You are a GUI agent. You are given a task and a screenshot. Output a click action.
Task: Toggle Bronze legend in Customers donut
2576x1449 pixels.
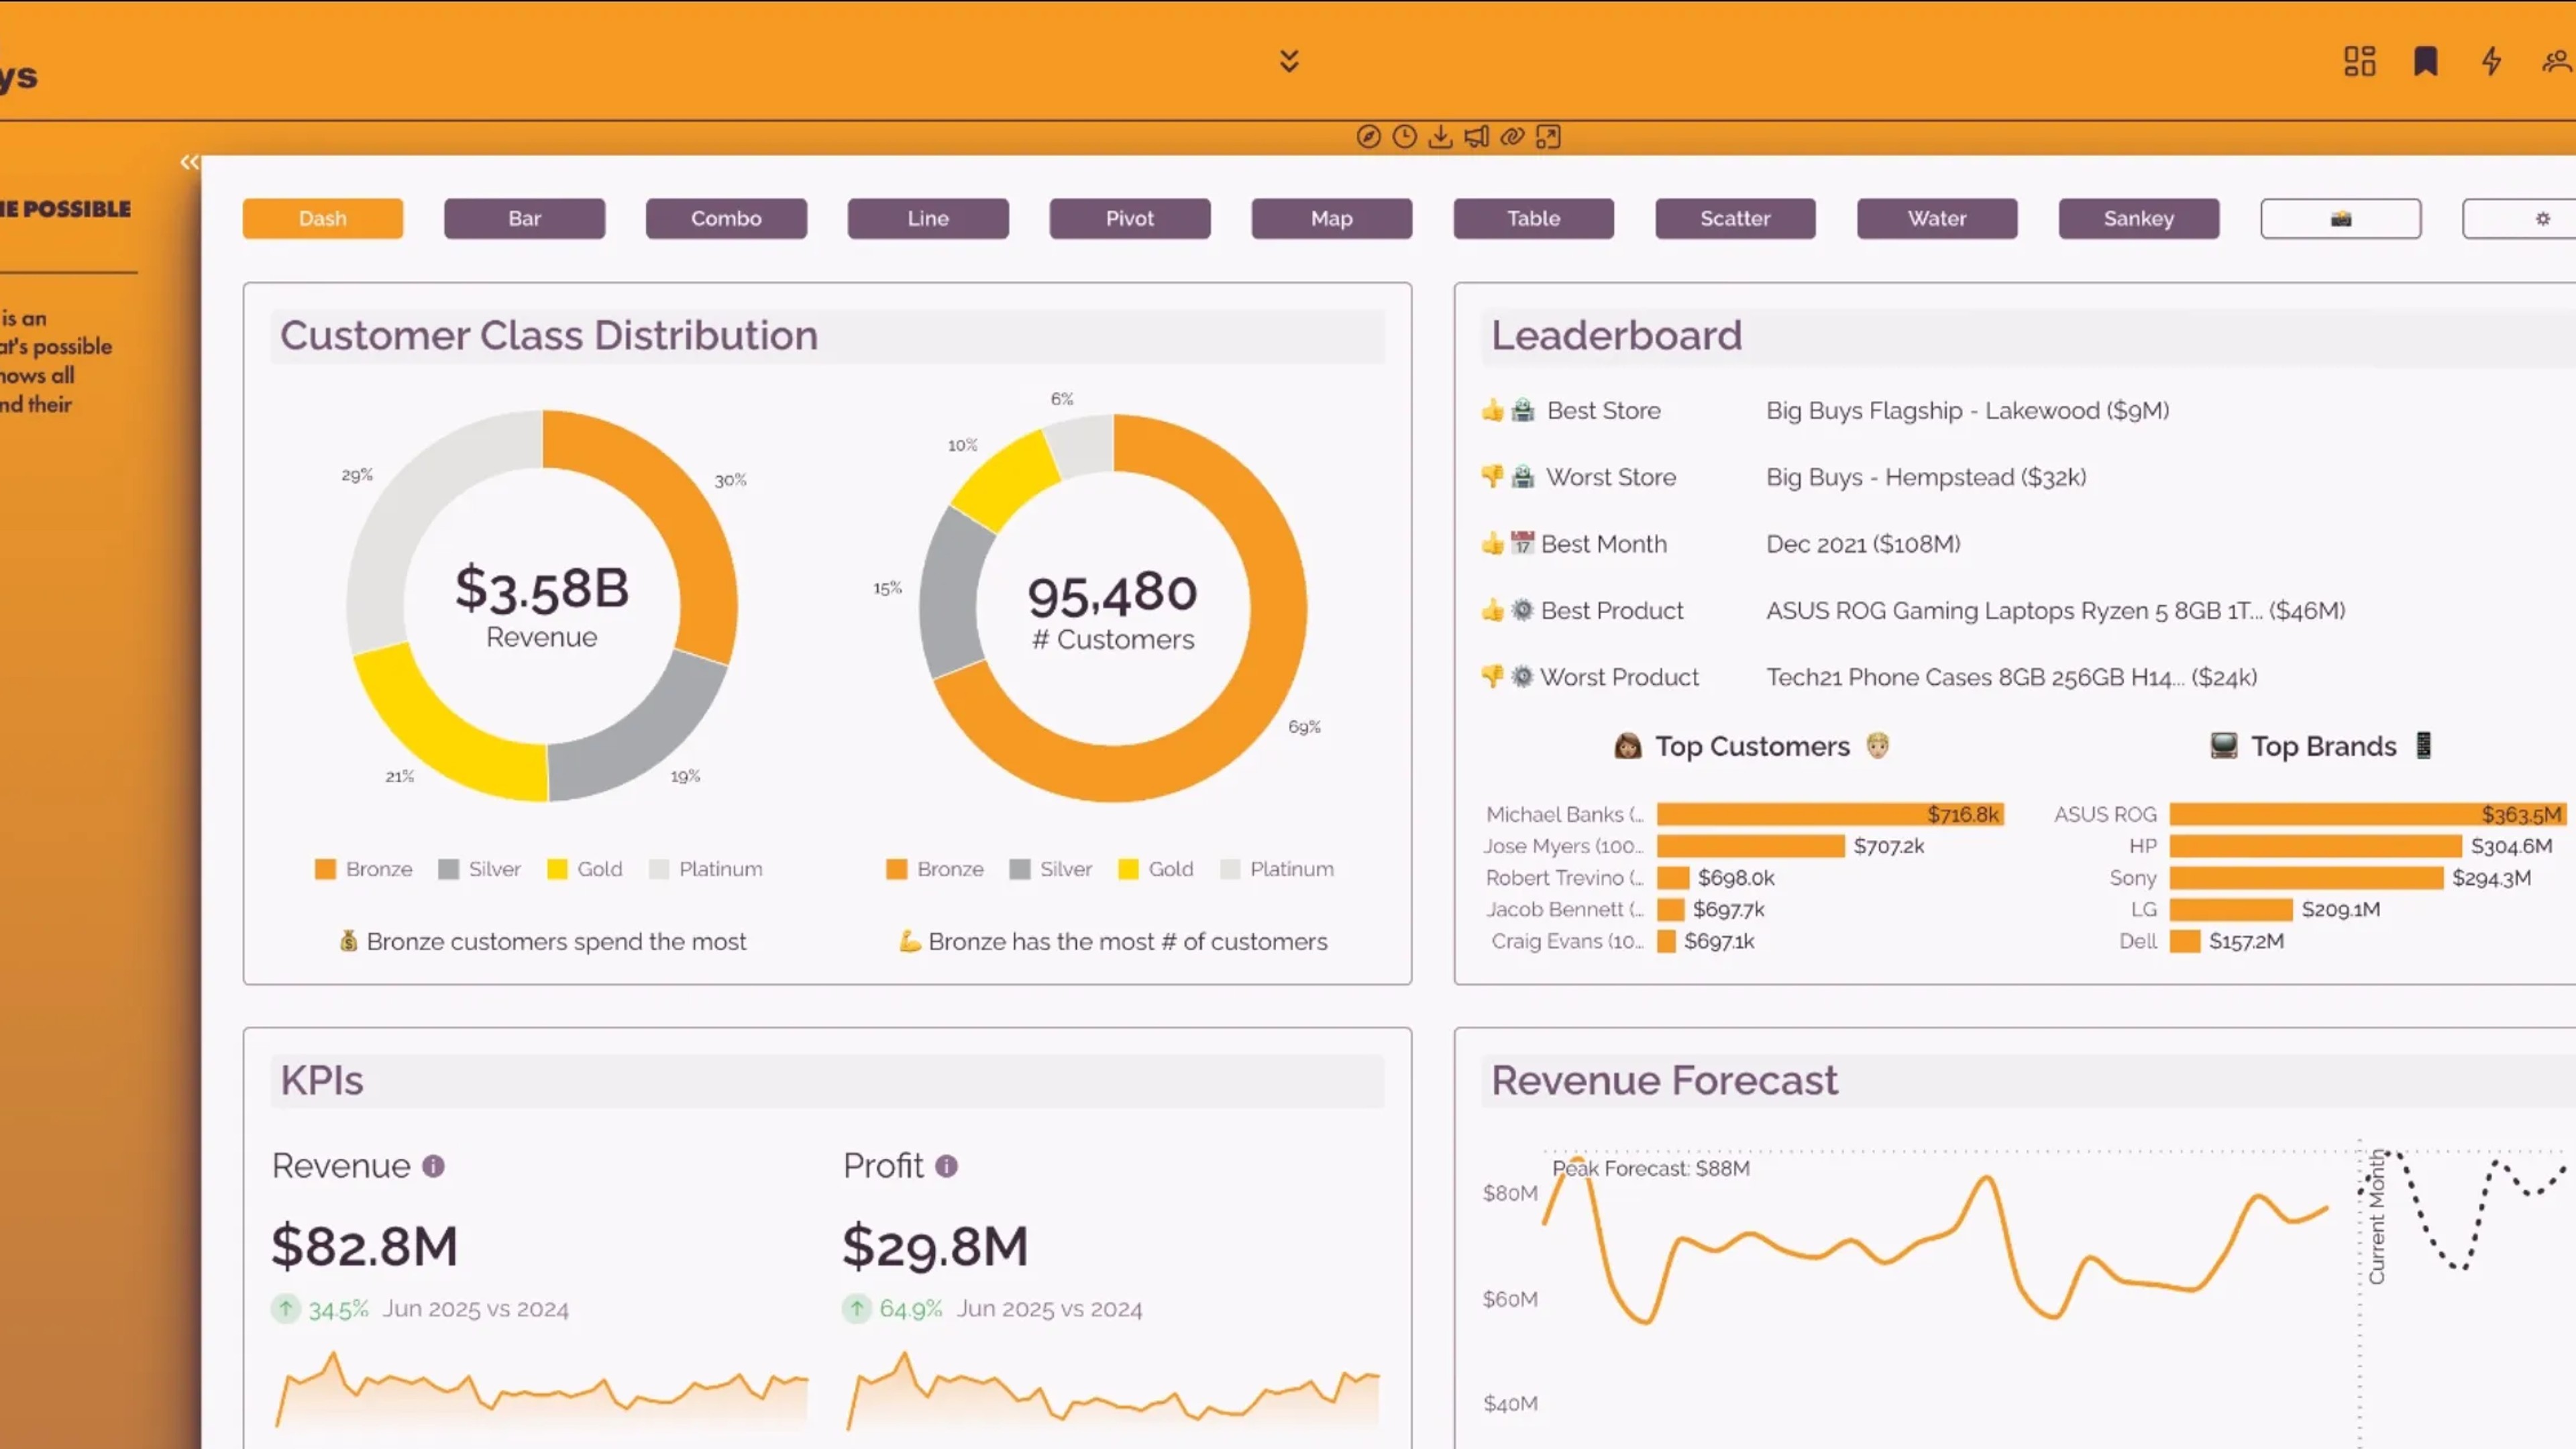pyautogui.click(x=935, y=869)
